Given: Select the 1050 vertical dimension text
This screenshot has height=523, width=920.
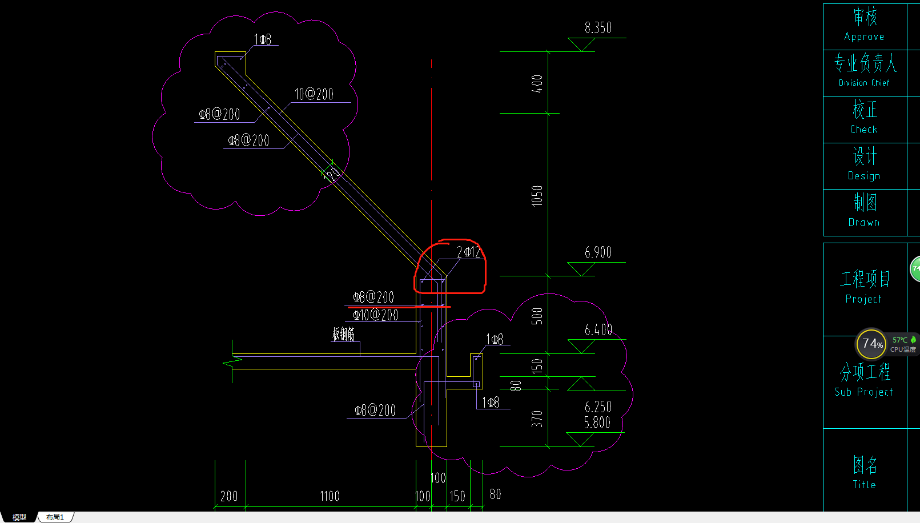Looking at the screenshot, I should [x=537, y=196].
